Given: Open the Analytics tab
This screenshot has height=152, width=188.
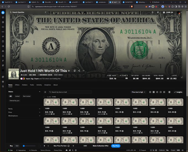Looking at the screenshot, I should point(48,85).
